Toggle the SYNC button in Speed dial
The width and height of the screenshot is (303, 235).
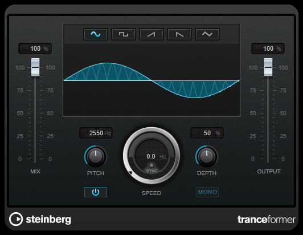coord(151,168)
